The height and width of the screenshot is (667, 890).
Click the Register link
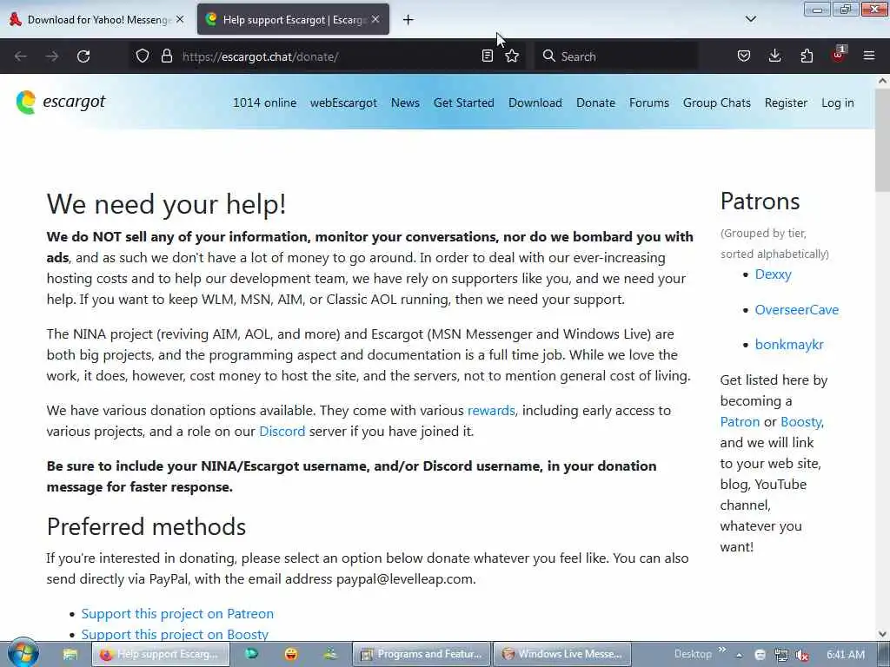click(786, 102)
